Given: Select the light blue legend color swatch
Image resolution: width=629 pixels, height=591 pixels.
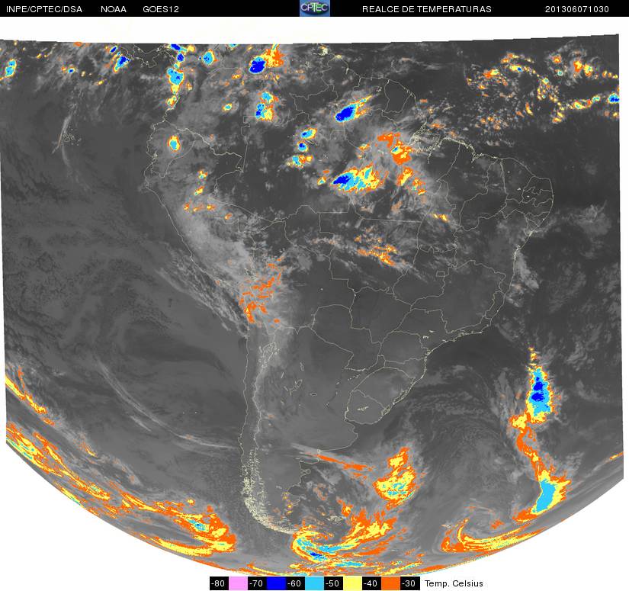Looking at the screenshot, I should (314, 583).
